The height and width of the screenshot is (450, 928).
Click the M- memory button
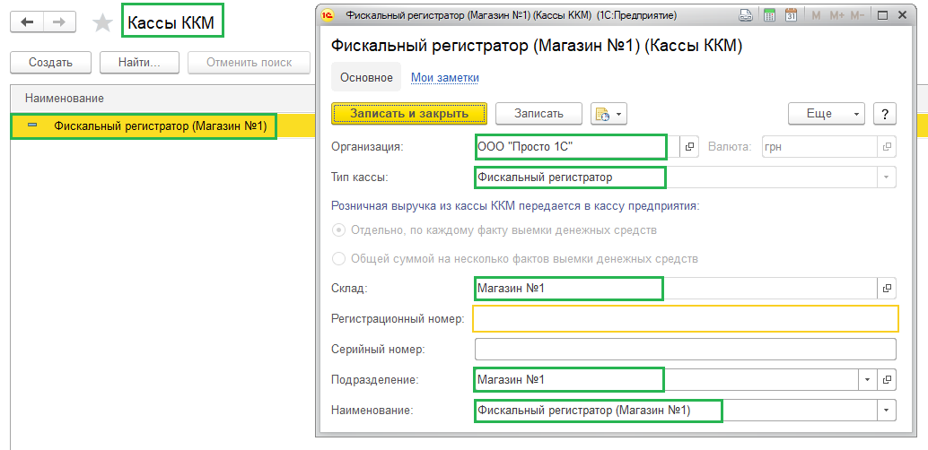click(x=857, y=15)
